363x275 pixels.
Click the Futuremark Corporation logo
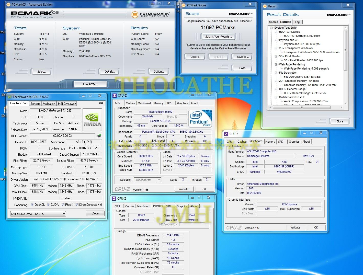tap(150, 15)
